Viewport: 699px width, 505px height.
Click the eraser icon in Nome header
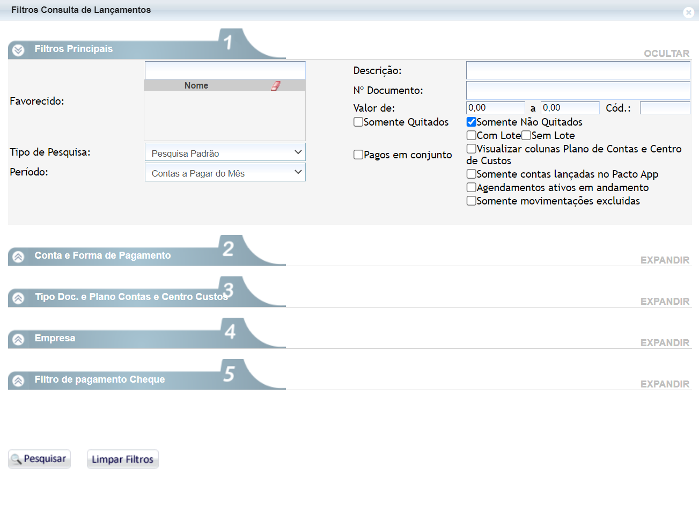click(x=275, y=86)
